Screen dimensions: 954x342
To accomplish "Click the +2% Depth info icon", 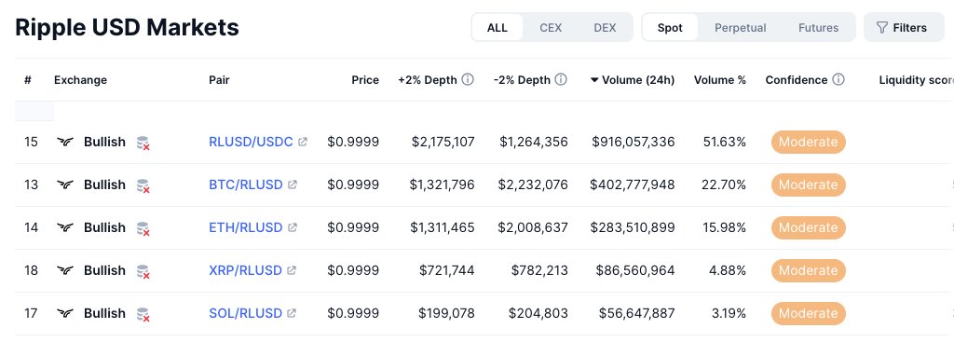I will tap(468, 80).
